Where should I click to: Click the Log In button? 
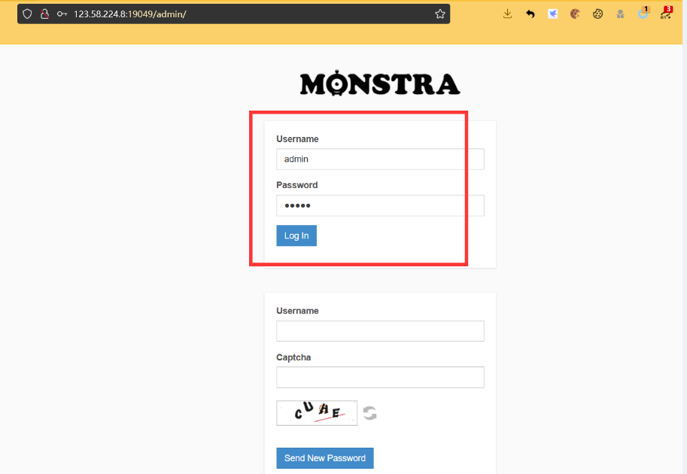[296, 235]
